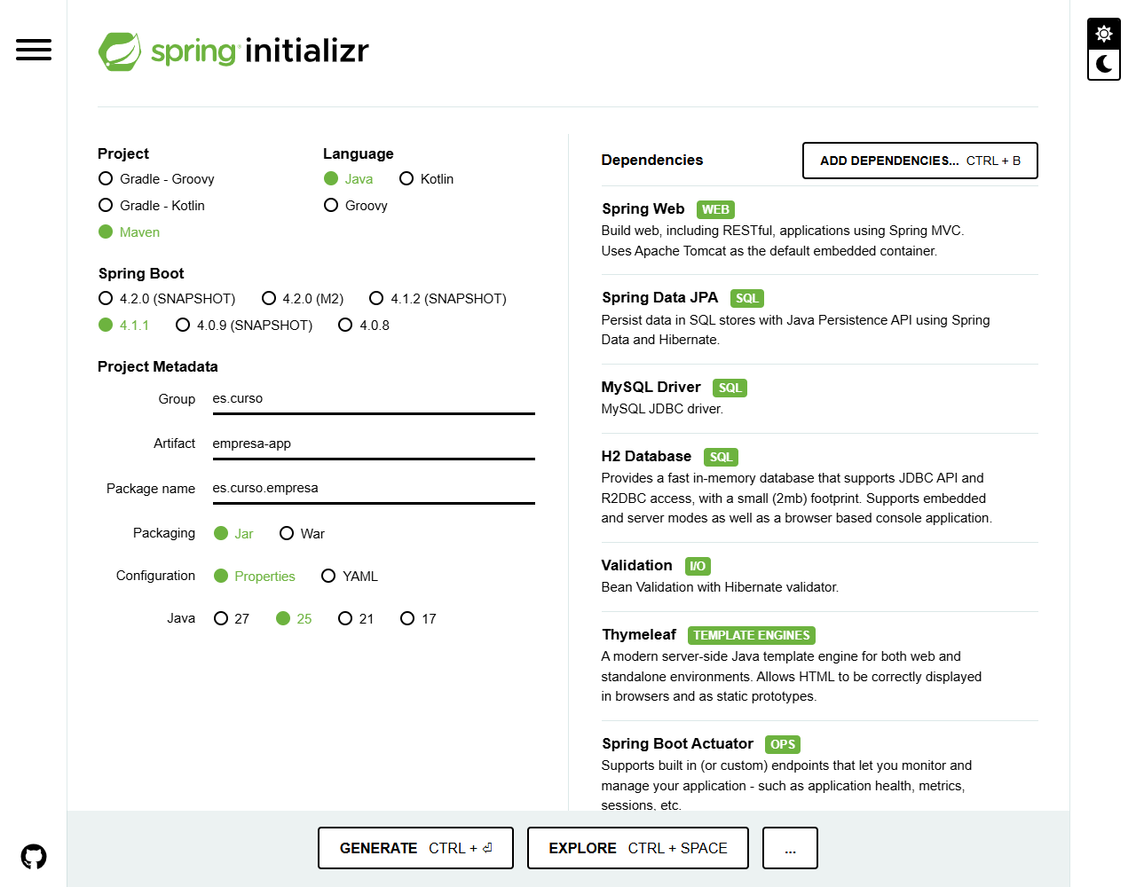Viewport: 1136px width, 887px height.
Task: Select Properties configuration format
Action: click(x=255, y=577)
